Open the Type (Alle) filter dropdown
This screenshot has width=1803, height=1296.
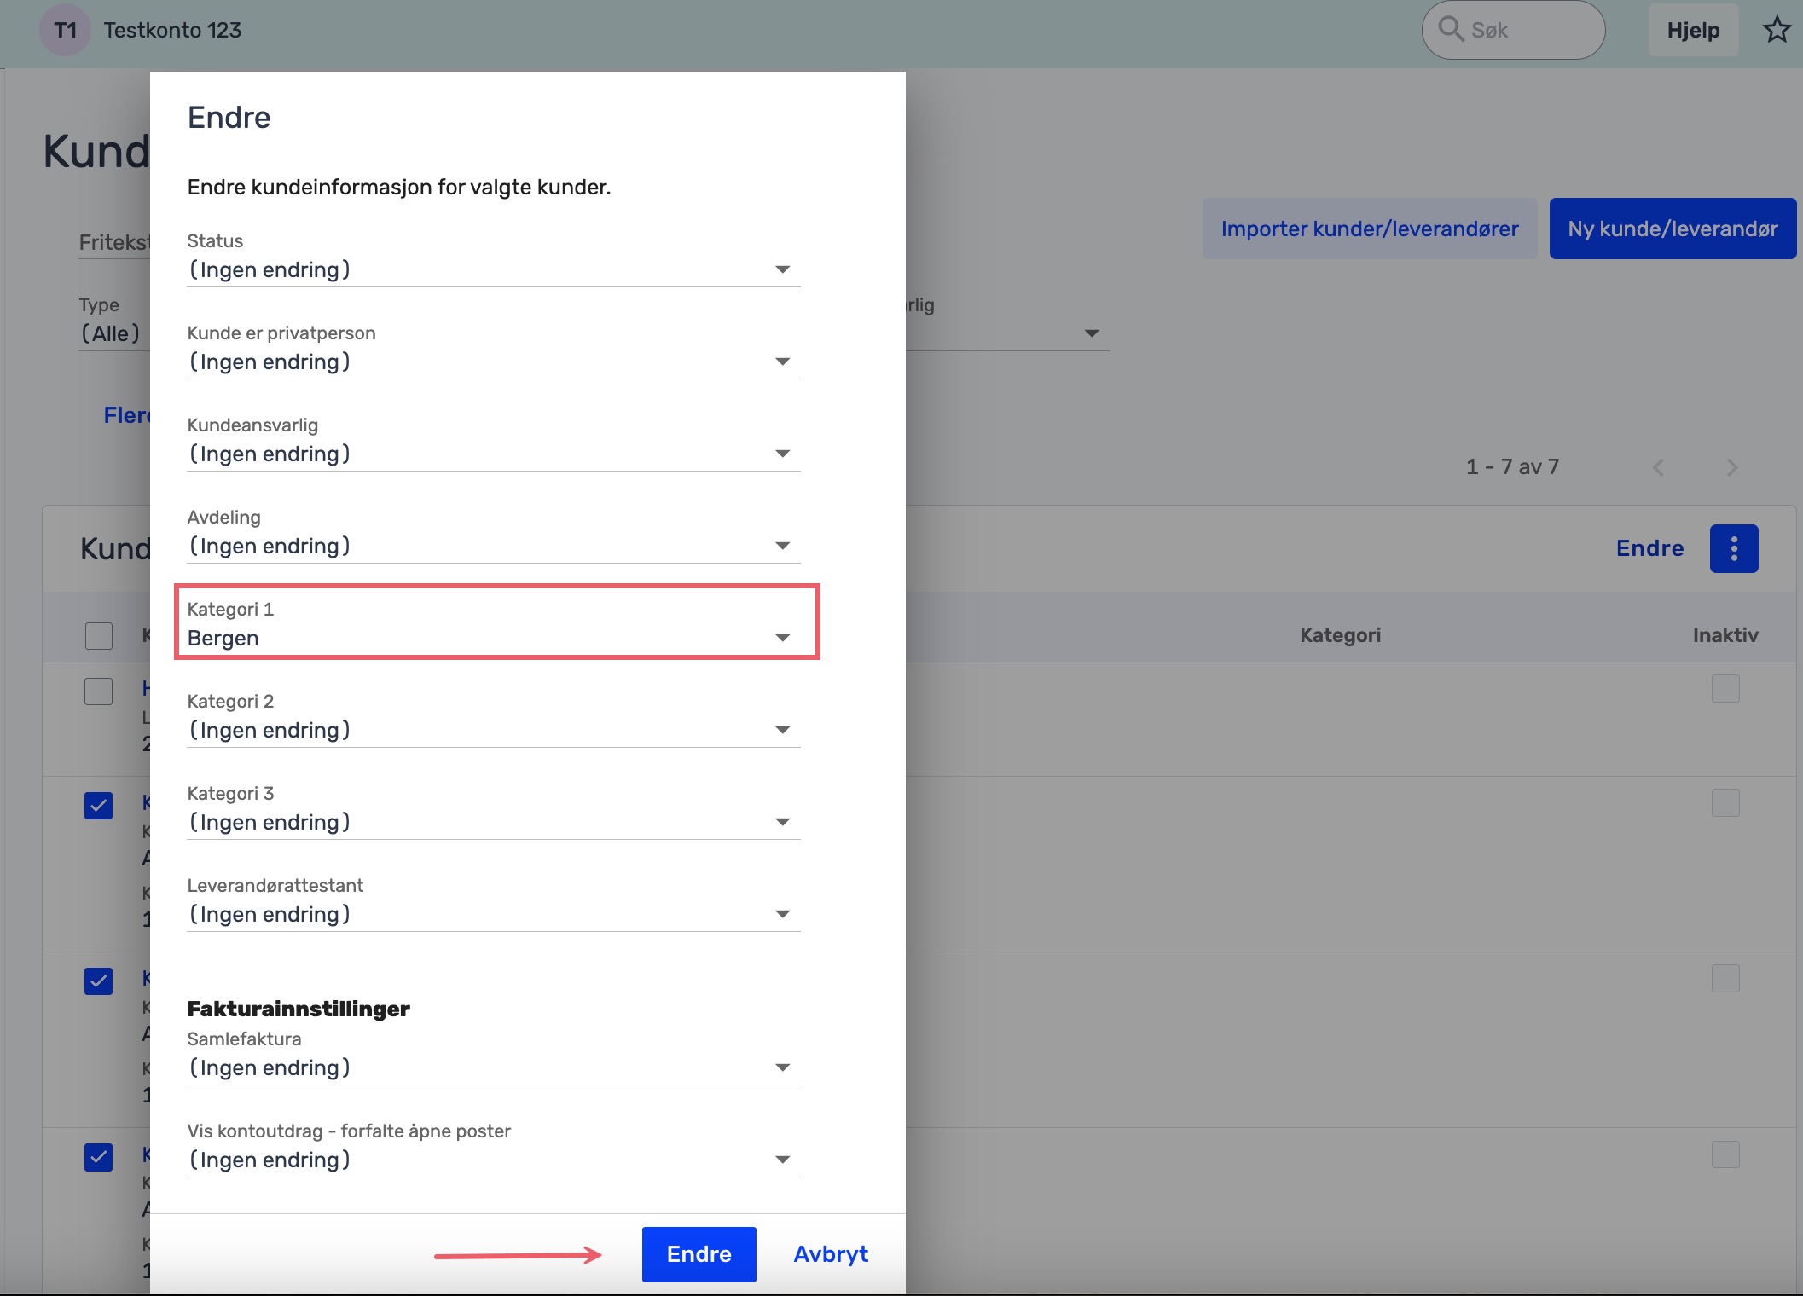point(114,333)
